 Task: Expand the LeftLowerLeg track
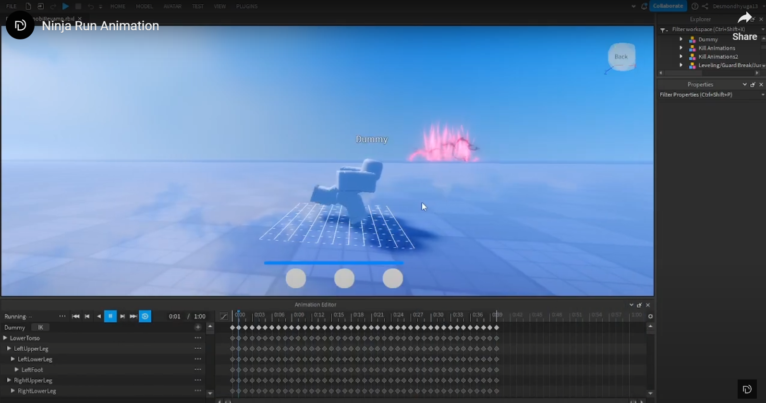(x=13, y=359)
